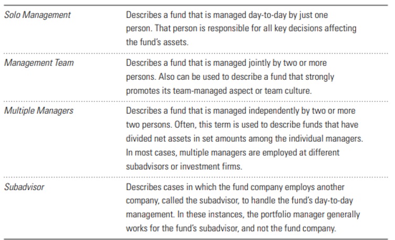395x240 pixels.
Task: Click the 'Subadvisor' term label
Action: (24, 187)
